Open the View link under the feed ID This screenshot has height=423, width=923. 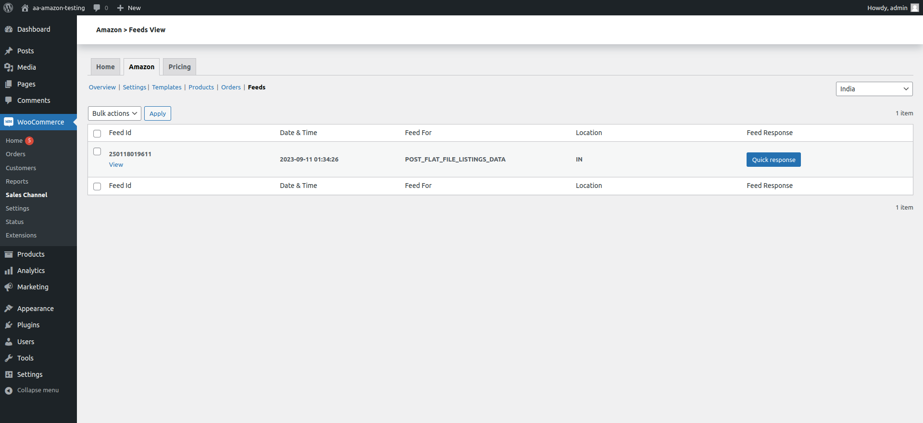coord(116,164)
